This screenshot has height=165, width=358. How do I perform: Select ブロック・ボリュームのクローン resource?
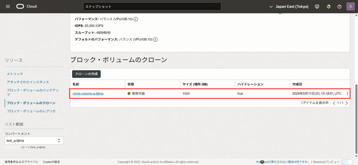click(x=31, y=103)
